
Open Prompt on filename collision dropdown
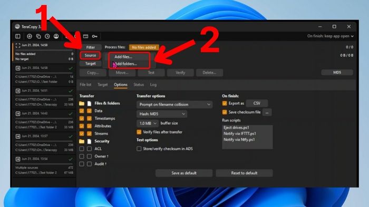pos(174,105)
